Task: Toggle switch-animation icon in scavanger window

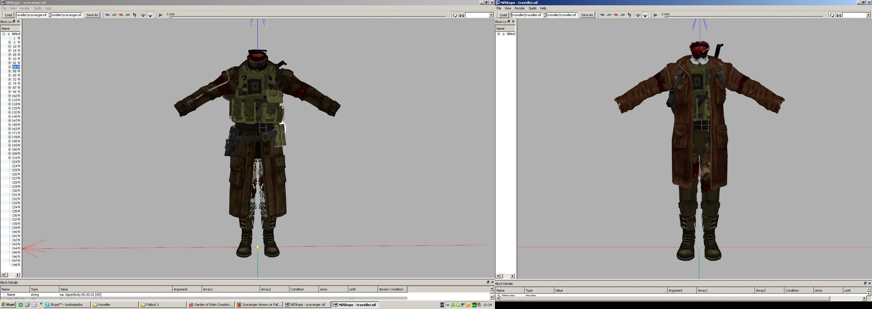Action: point(461,15)
